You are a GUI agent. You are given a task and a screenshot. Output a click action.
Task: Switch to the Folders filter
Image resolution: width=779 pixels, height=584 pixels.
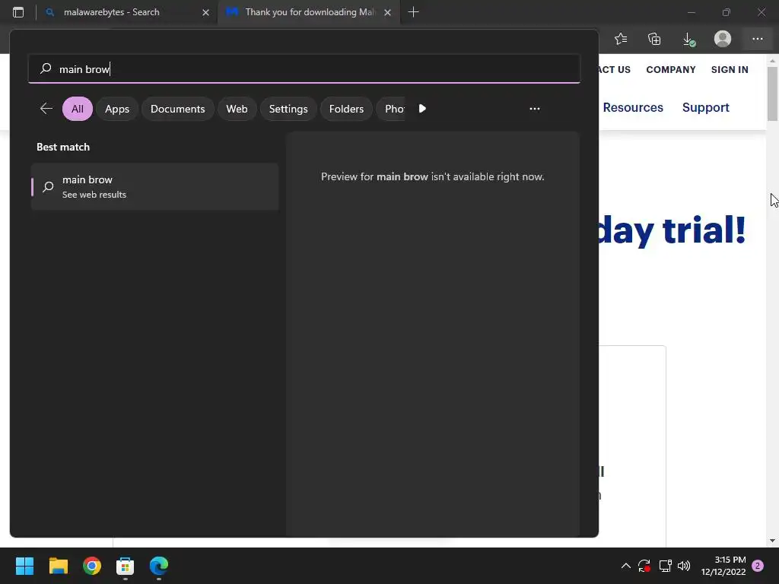point(346,109)
